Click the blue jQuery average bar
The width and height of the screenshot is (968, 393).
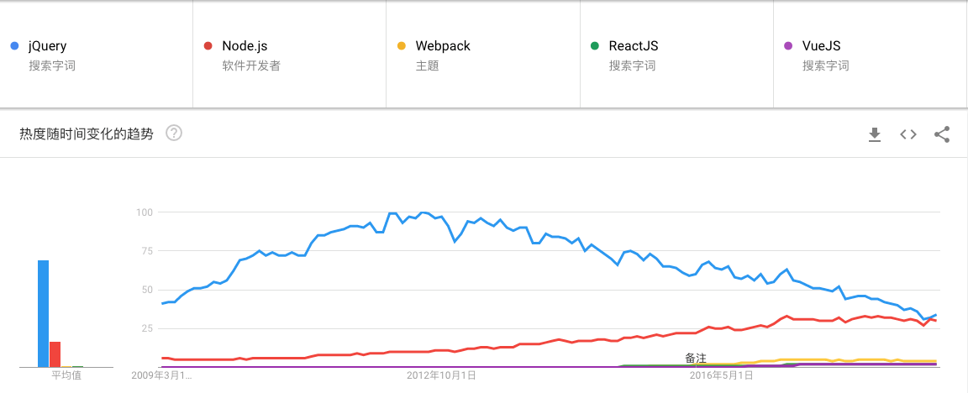[x=43, y=313]
